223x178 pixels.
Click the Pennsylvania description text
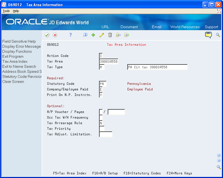coord(139,84)
